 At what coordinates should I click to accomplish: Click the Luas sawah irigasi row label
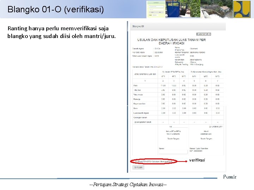pyautogui.click(x=141, y=113)
